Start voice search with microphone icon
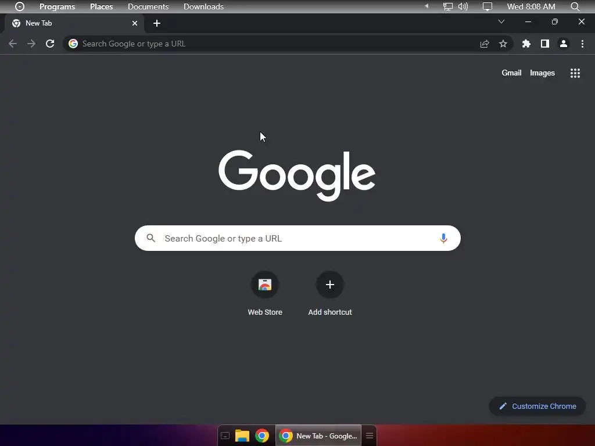595x446 pixels. pyautogui.click(x=443, y=238)
